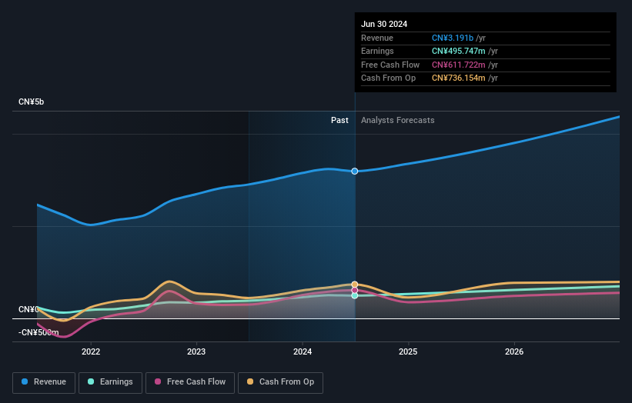Image resolution: width=632 pixels, height=403 pixels.
Task: Toggle the Revenue legend series
Action: coord(44,382)
